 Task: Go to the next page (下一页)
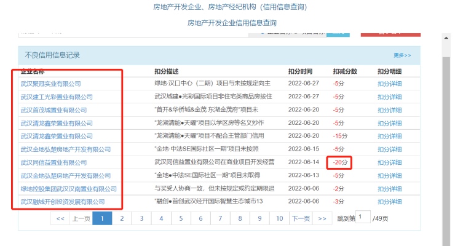(300, 218)
